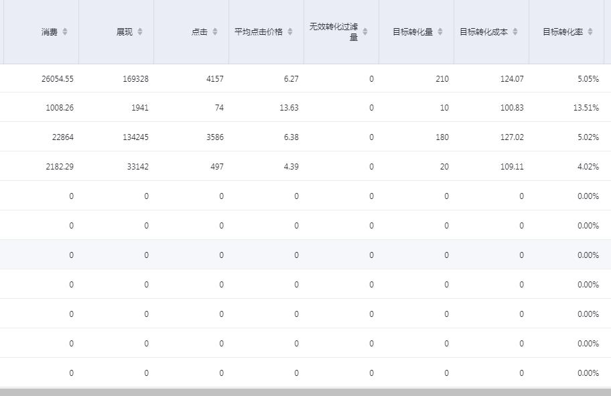Select the data row showing 1008.26 consumption

pos(305,107)
